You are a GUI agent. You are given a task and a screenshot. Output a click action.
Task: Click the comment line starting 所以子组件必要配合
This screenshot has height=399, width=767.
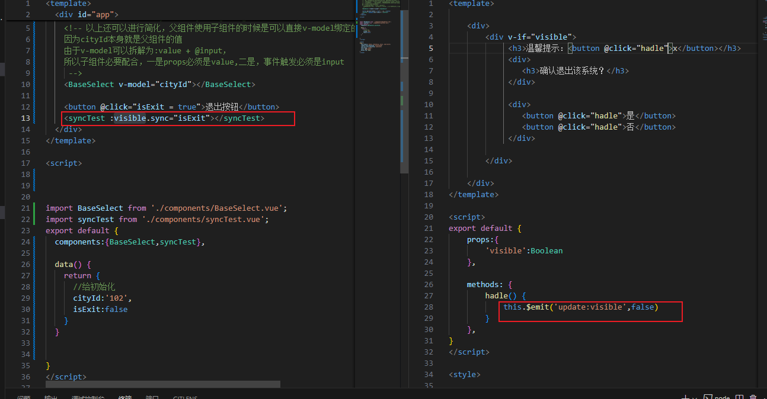204,62
